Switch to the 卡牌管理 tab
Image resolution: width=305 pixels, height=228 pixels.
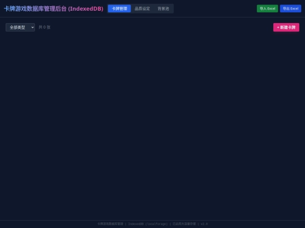tap(119, 8)
